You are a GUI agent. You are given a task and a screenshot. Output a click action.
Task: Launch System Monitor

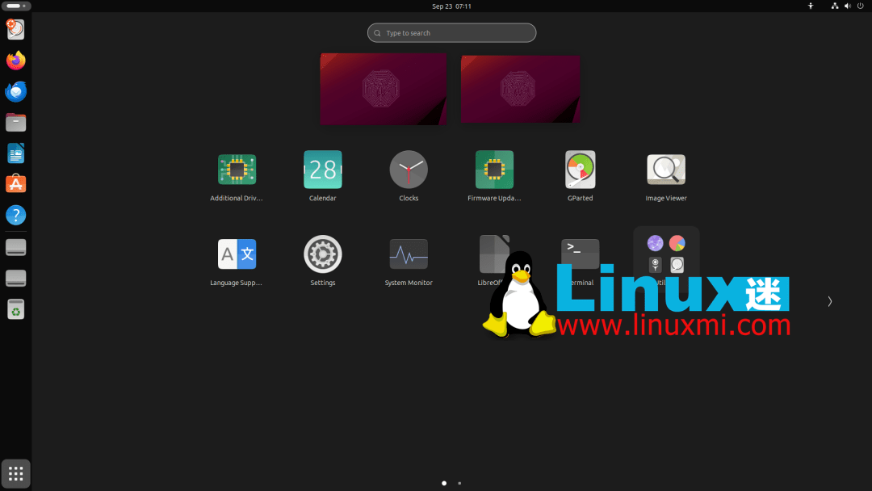(409, 254)
